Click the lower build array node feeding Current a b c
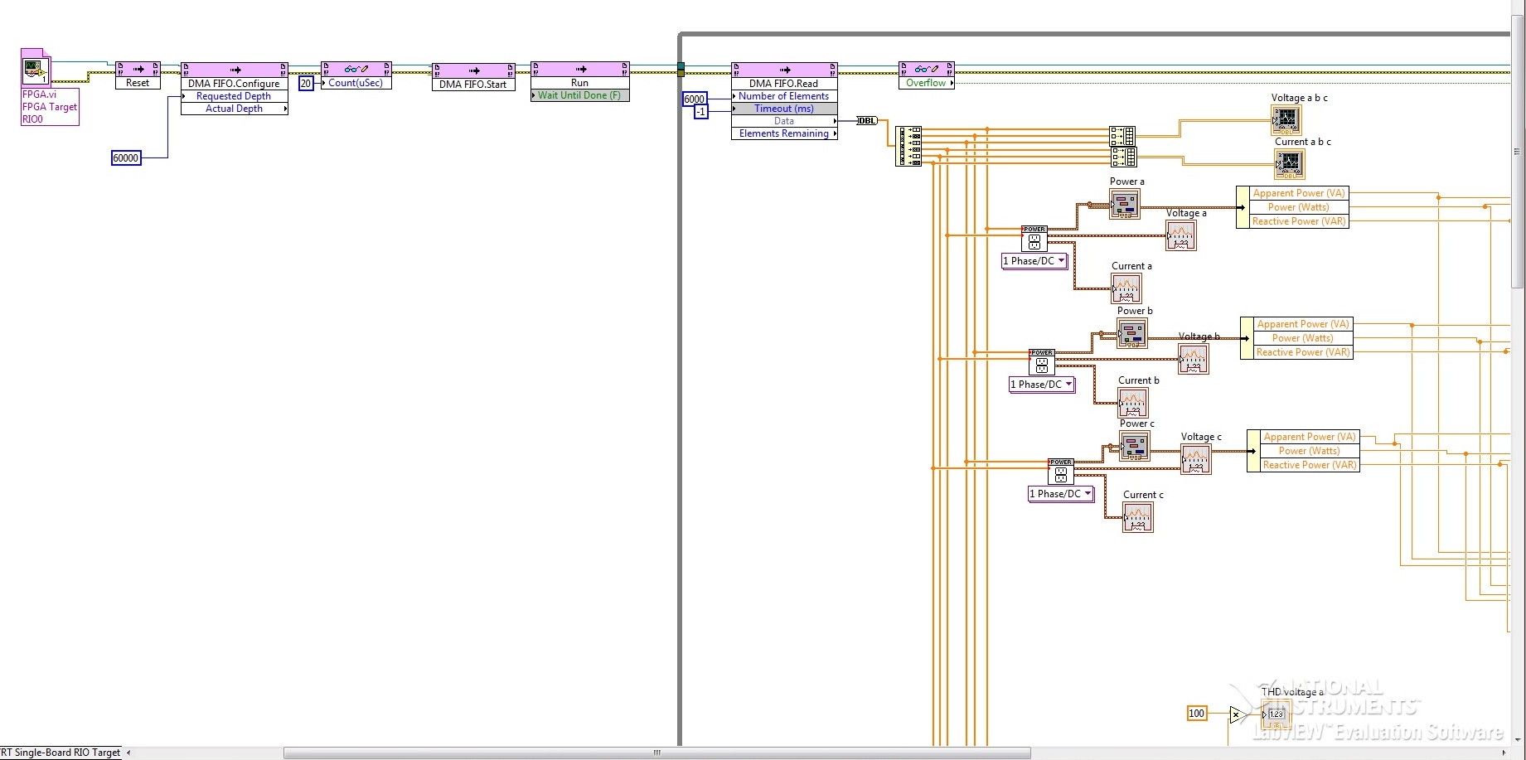The image size is (1526, 760). (1124, 157)
